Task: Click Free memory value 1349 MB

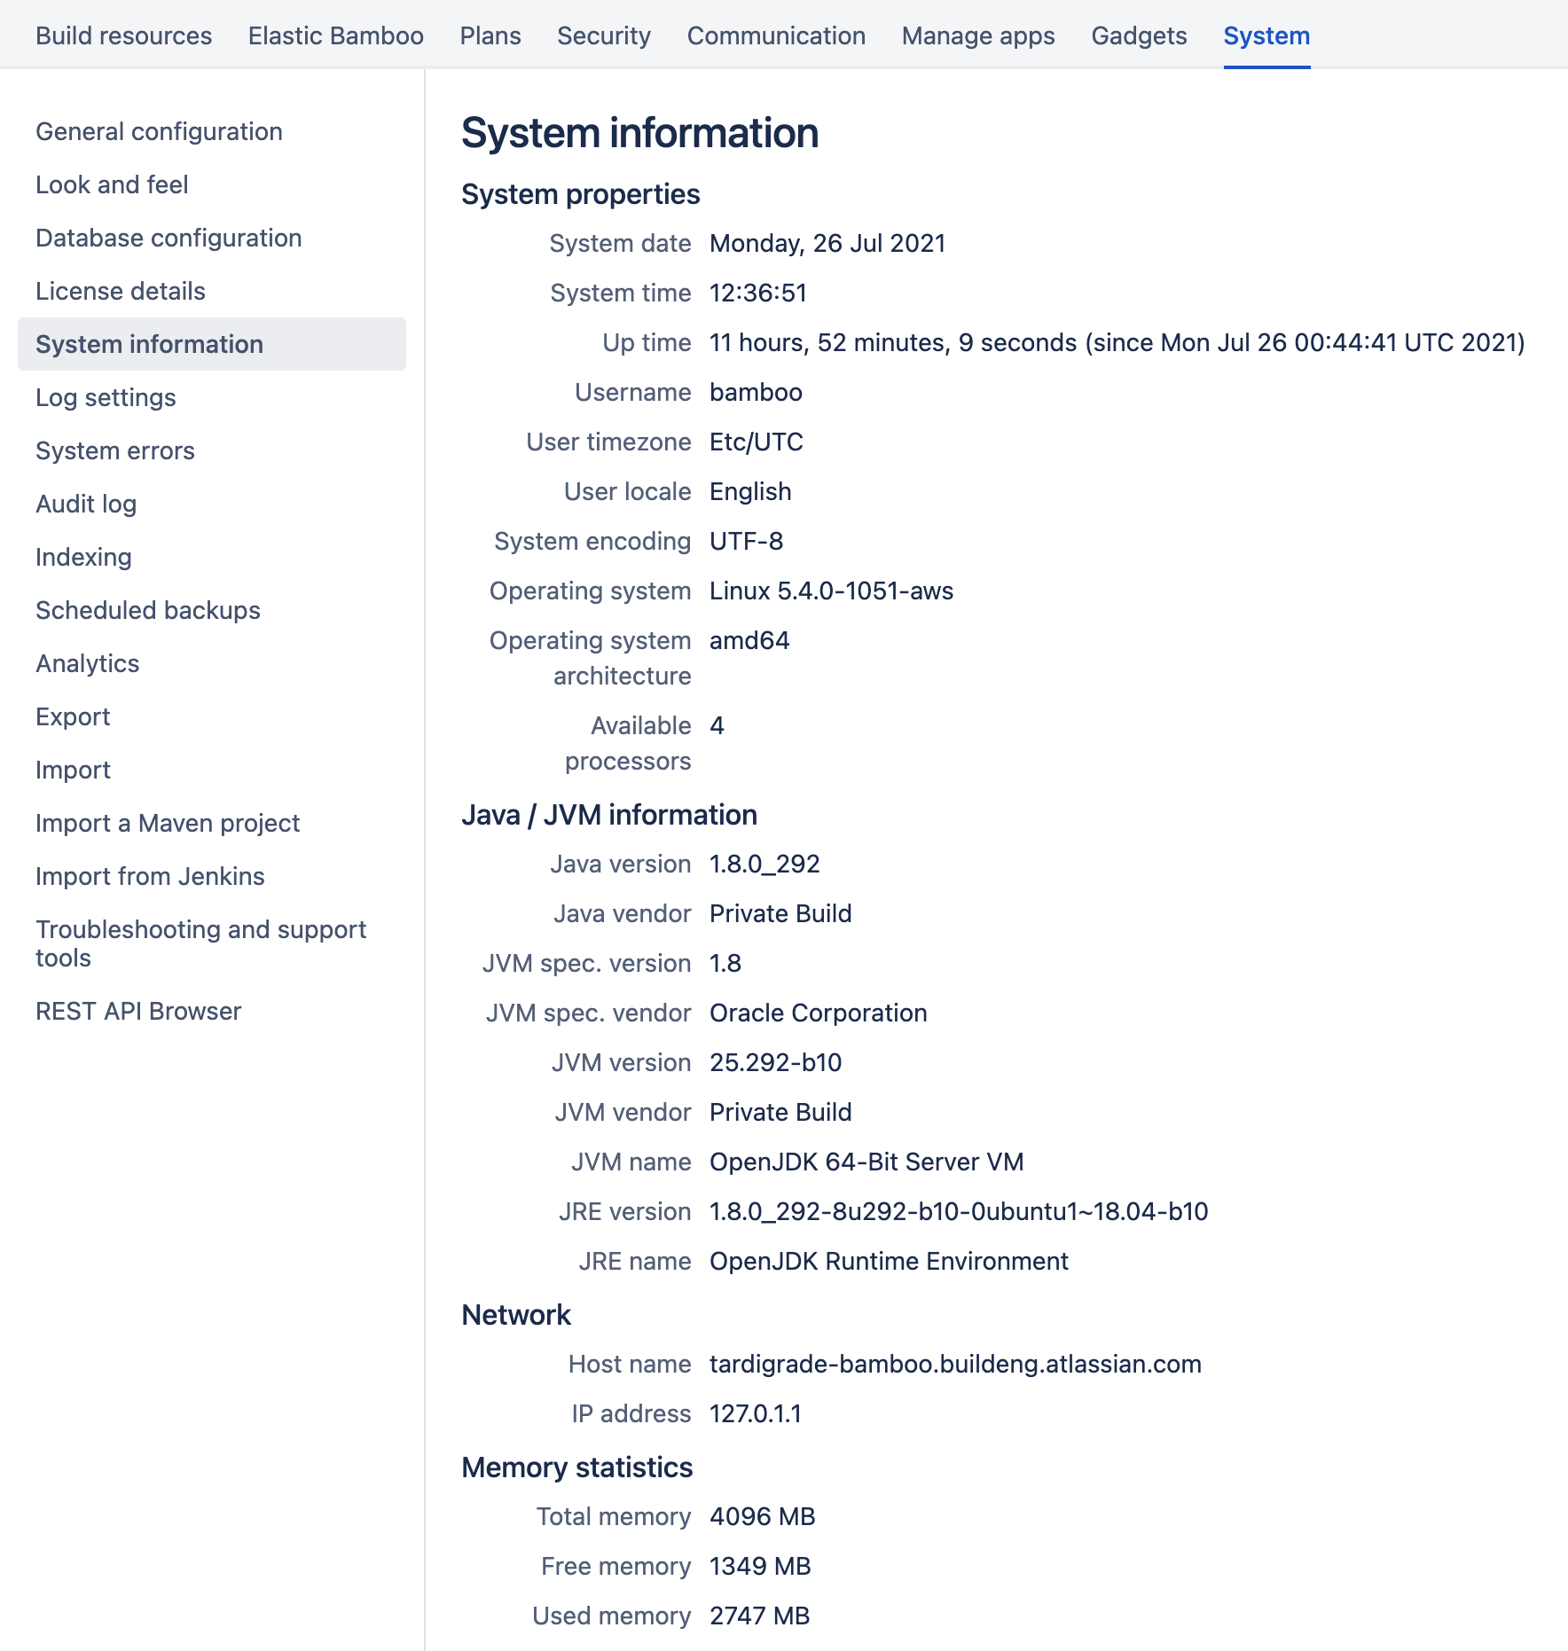Action: tap(760, 1566)
